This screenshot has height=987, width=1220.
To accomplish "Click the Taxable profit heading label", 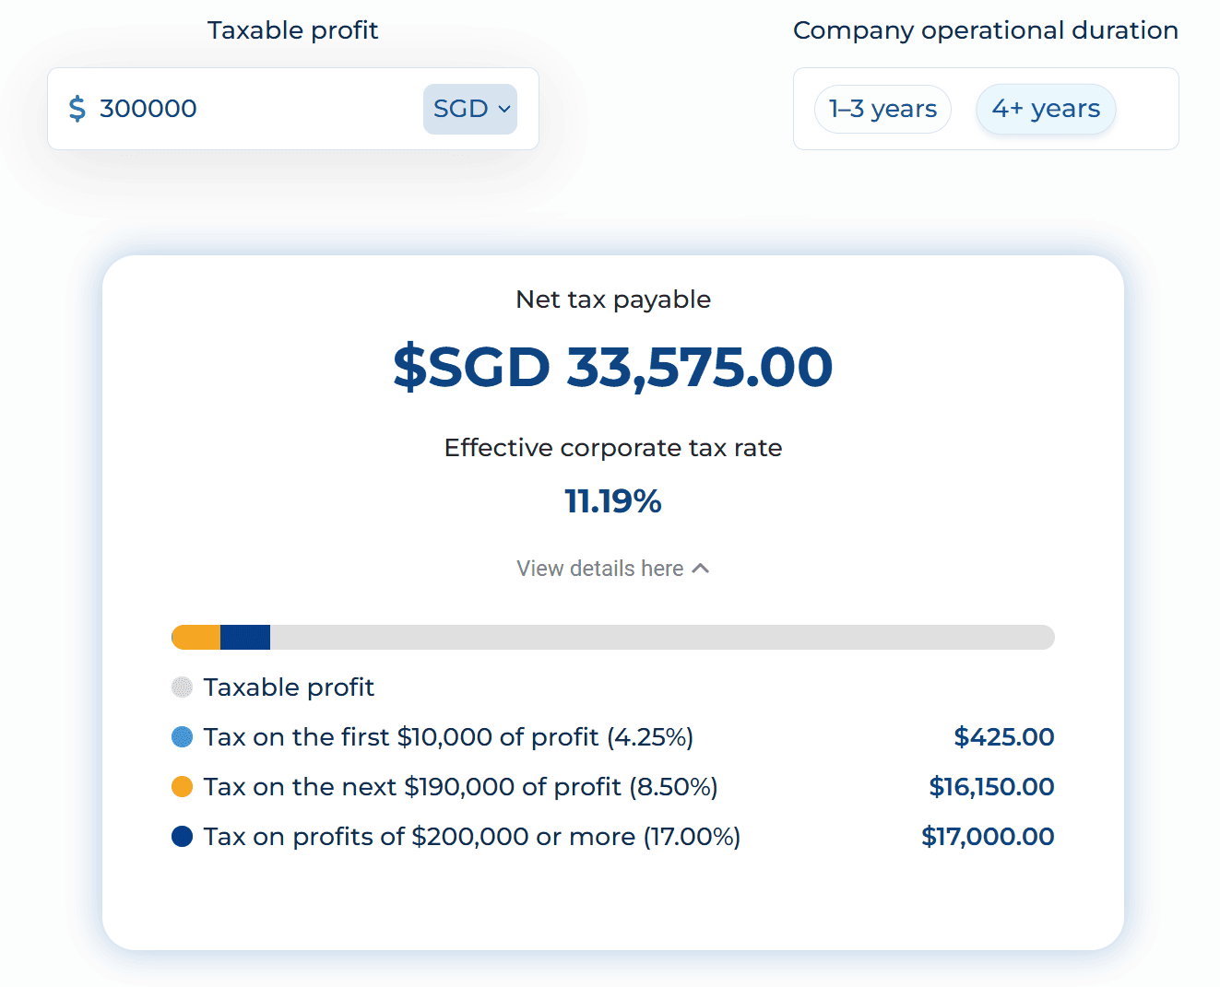I will (292, 29).
